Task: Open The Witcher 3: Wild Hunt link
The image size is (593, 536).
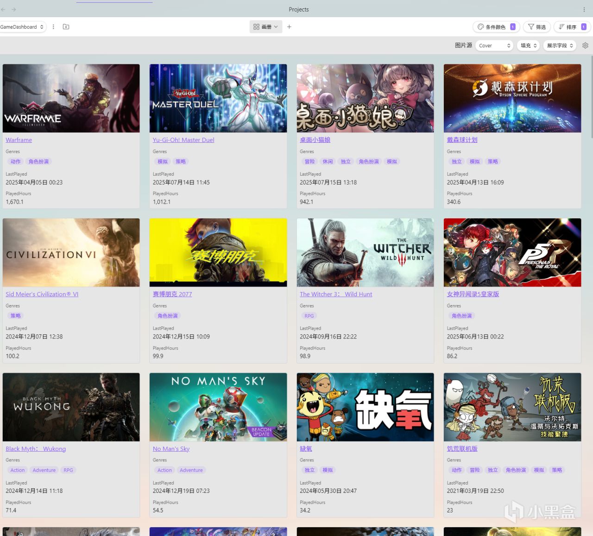Action: [336, 294]
